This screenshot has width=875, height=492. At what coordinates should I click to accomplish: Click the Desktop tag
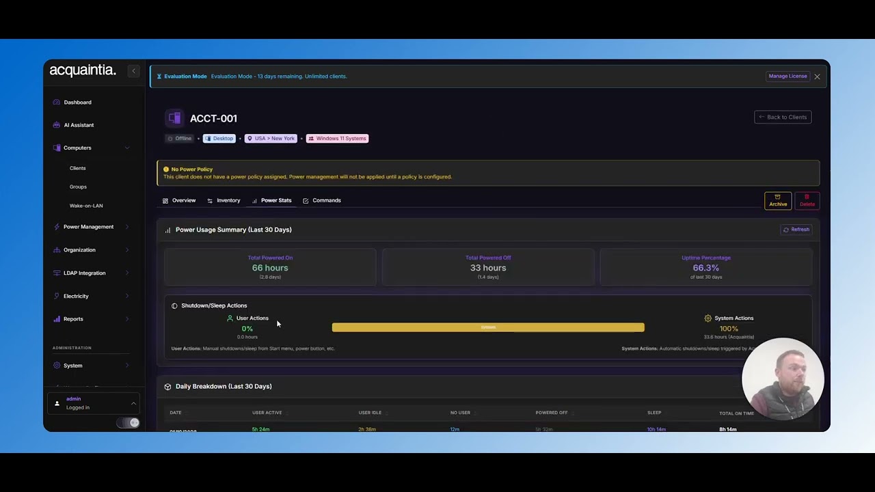(219, 139)
